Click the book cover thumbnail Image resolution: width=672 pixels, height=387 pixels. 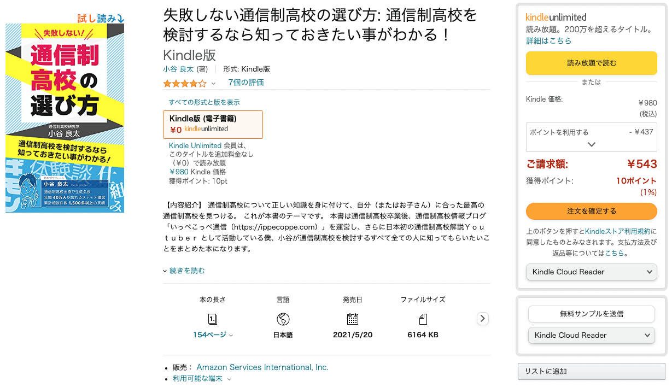[65, 118]
